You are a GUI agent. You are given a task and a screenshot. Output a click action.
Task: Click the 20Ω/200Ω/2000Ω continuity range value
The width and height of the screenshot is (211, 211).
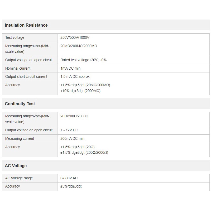click(x=74, y=116)
